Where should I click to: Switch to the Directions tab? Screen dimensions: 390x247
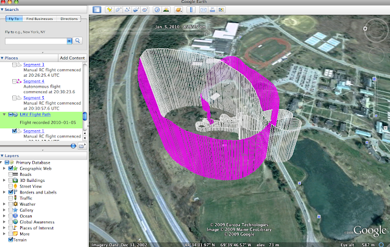tap(69, 19)
